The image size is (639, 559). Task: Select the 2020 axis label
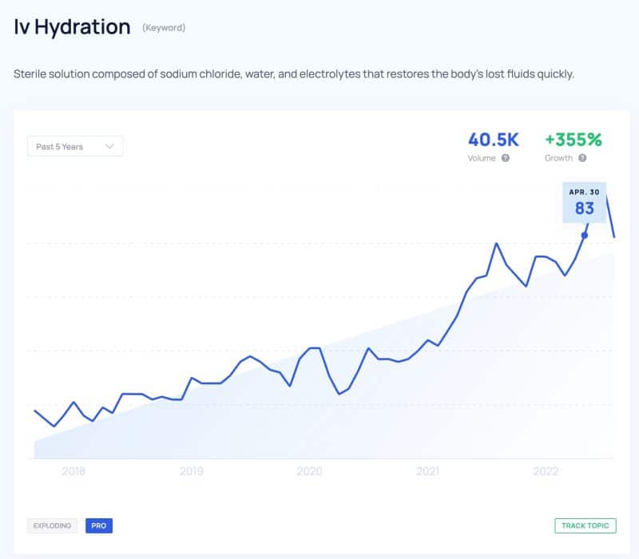(309, 472)
